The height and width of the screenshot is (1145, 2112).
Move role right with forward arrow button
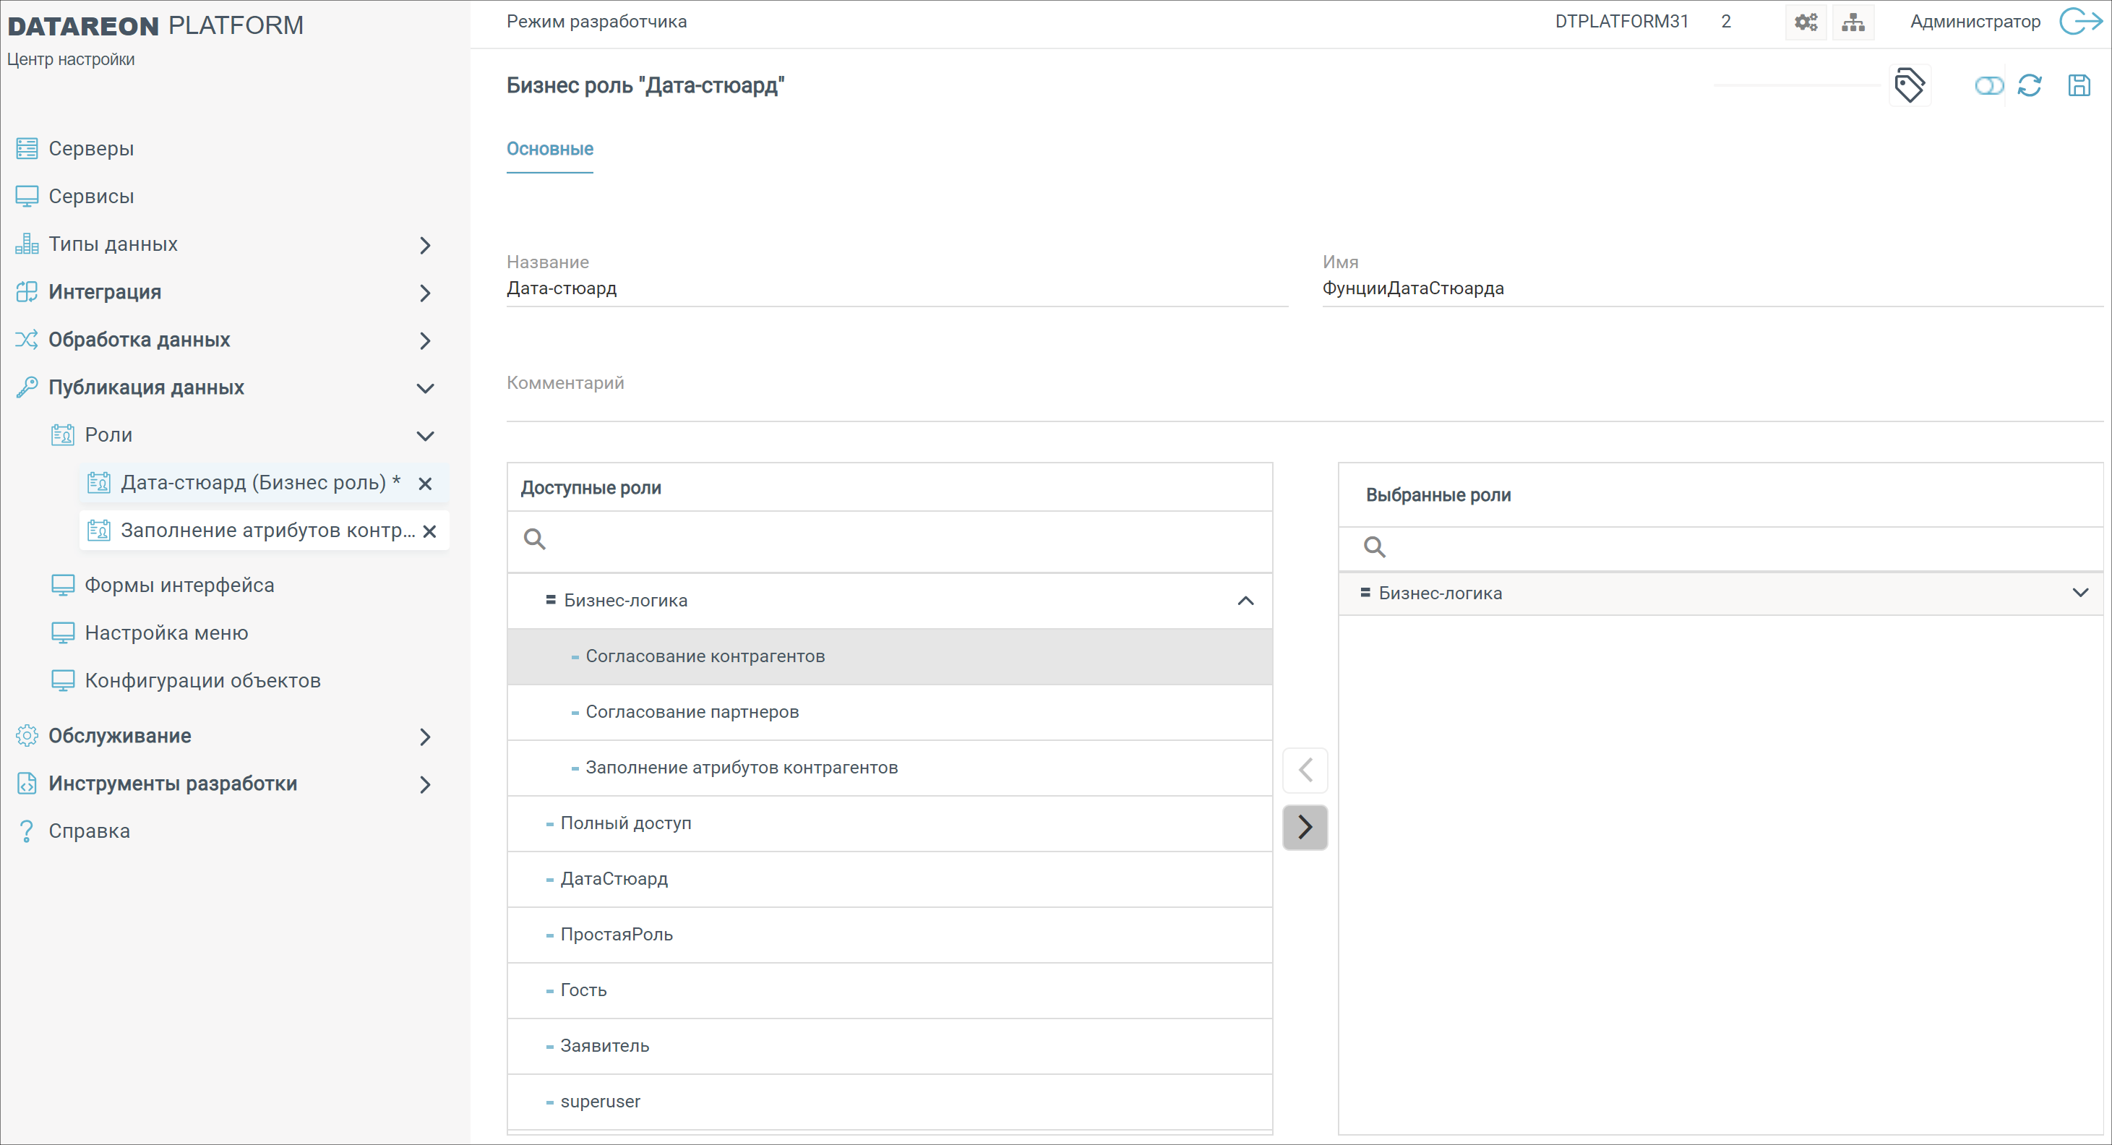pyautogui.click(x=1305, y=827)
